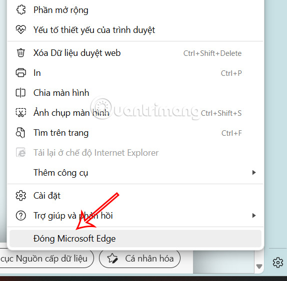Image resolution: width=287 pixels, height=281 pixels.
Task: Select the In print option
Action: (135, 73)
